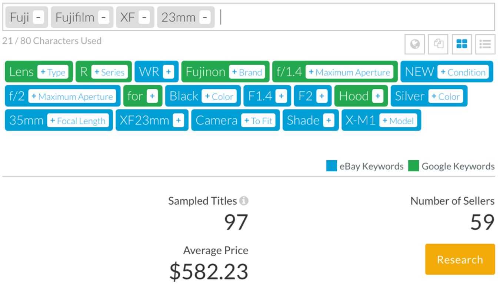
Task: Click the copy title icon button
Action: pos(438,44)
